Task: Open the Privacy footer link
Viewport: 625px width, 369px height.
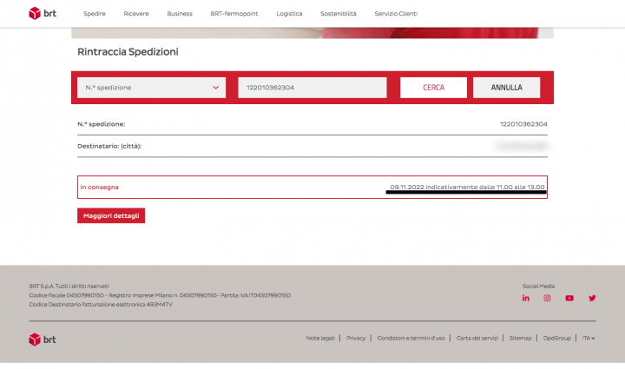Action: (x=356, y=338)
